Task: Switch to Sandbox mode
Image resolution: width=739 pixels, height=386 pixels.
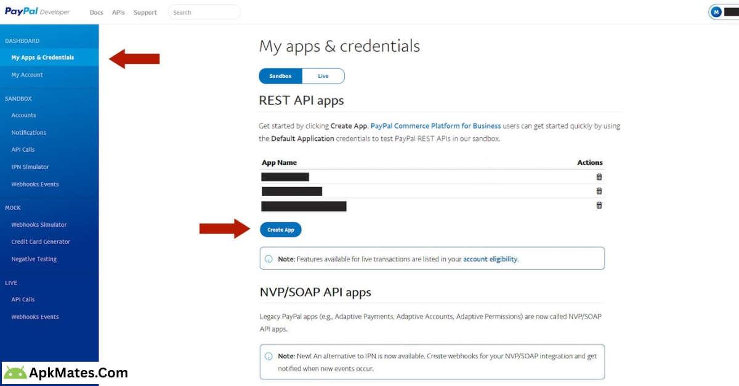Action: click(x=280, y=76)
